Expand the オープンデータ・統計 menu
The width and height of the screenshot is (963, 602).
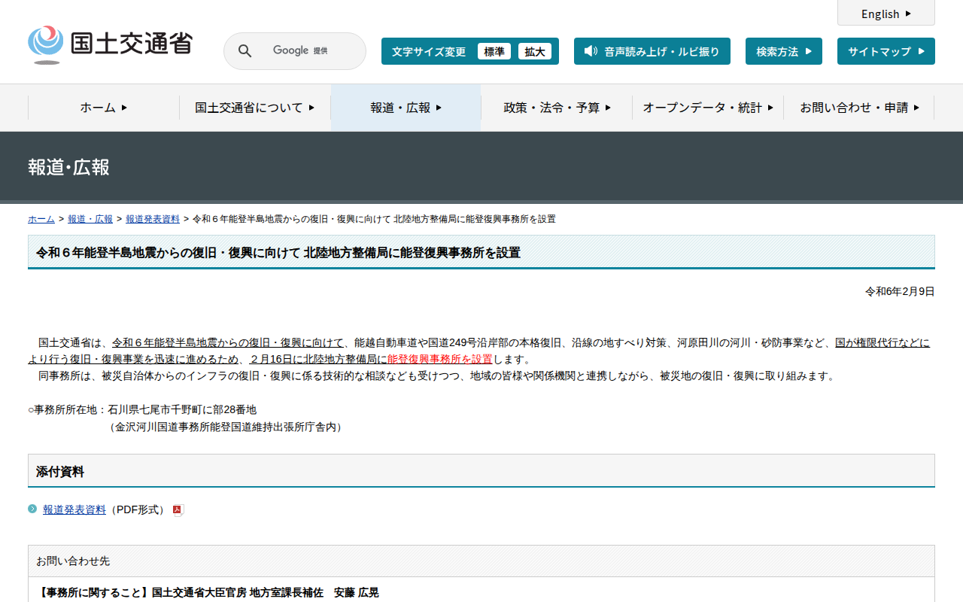707,108
